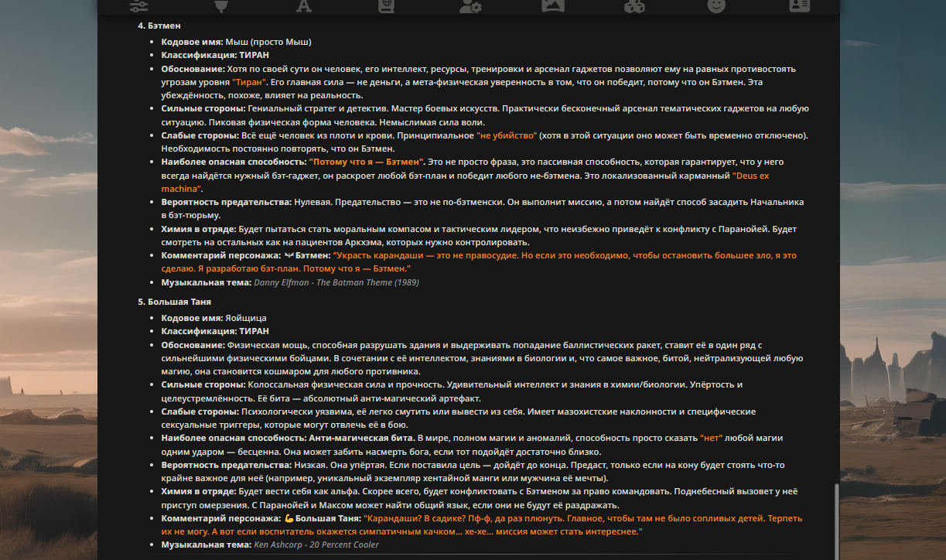The height and width of the screenshot is (560, 946).
Task: Click "Обоснование:" label in Большая Таня section
Action: (x=193, y=345)
